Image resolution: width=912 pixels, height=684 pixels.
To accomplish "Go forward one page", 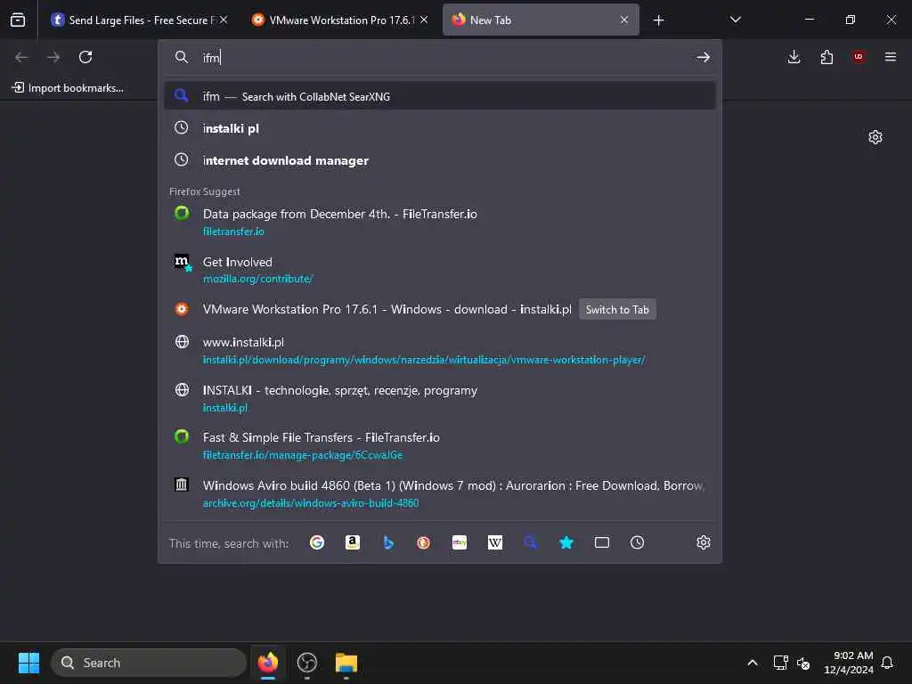I will tap(53, 57).
